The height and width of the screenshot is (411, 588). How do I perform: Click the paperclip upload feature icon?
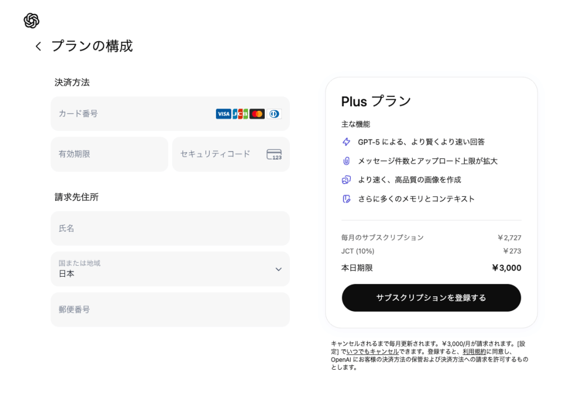[x=346, y=161]
